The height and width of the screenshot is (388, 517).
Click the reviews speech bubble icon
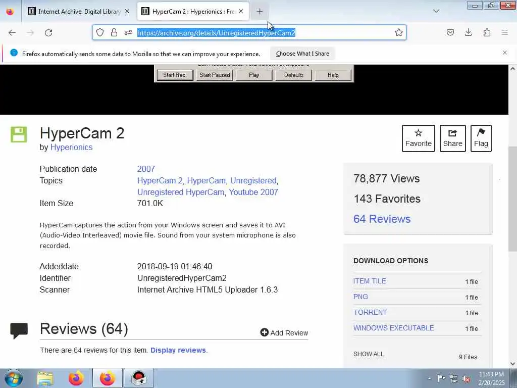tap(19, 330)
